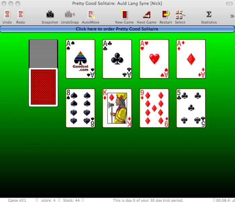Viewport: 235px width, 202px height.
Task: Click the Stock: 44 status entry
Action: [x=71, y=200]
